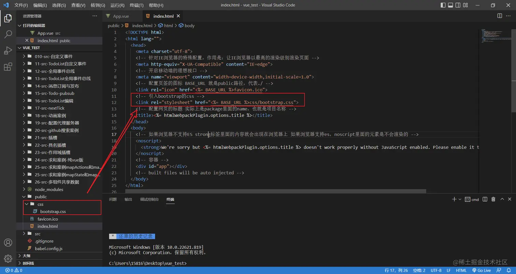Change indentation via 空格: 2

(x=419, y=270)
